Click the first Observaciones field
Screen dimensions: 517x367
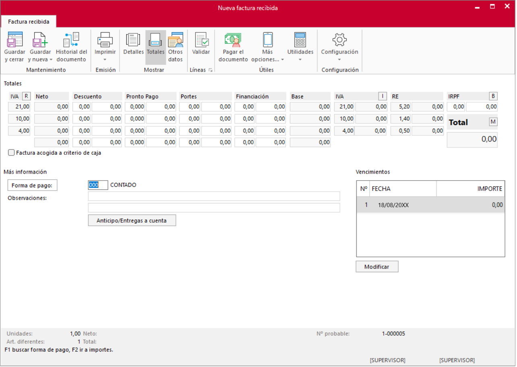coord(214,196)
